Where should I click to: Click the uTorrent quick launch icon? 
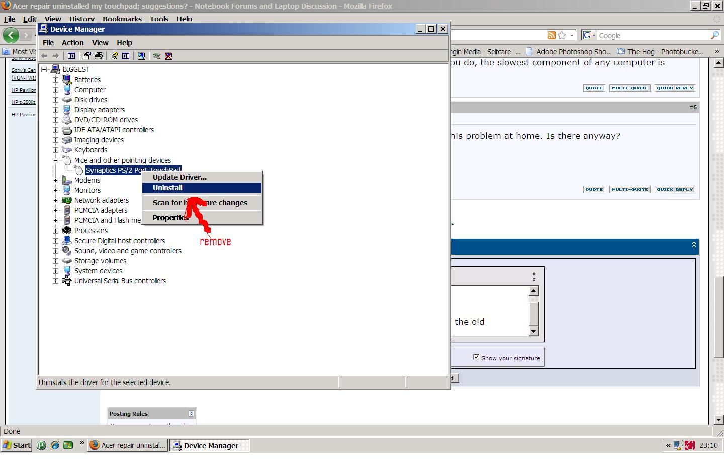coord(41,445)
